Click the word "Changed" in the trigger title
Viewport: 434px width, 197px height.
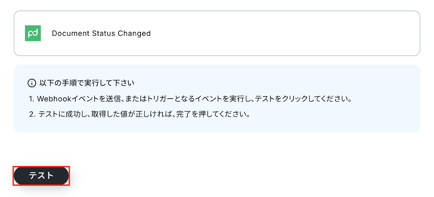click(134, 33)
